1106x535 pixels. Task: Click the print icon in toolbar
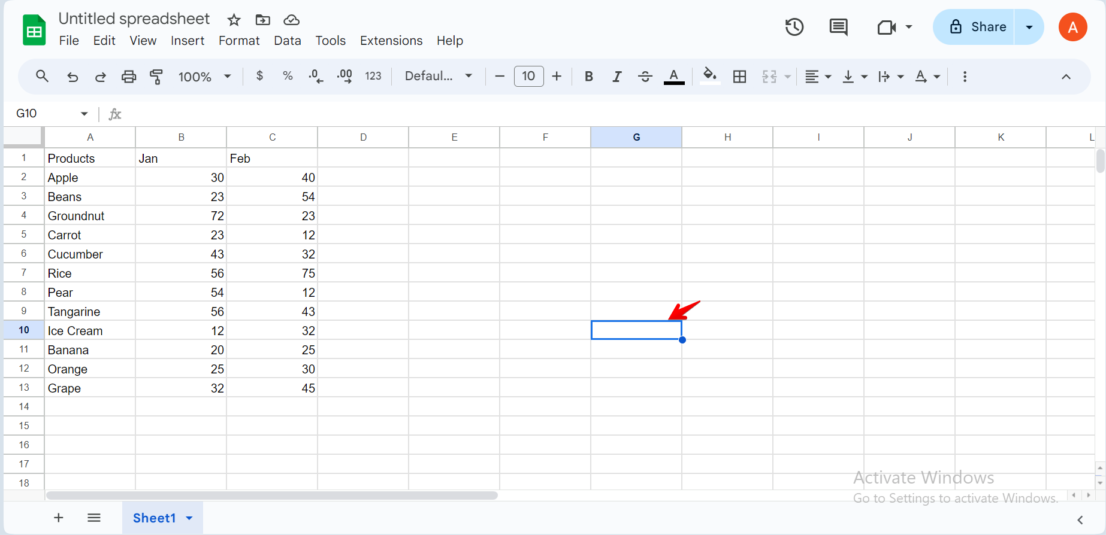pyautogui.click(x=128, y=77)
